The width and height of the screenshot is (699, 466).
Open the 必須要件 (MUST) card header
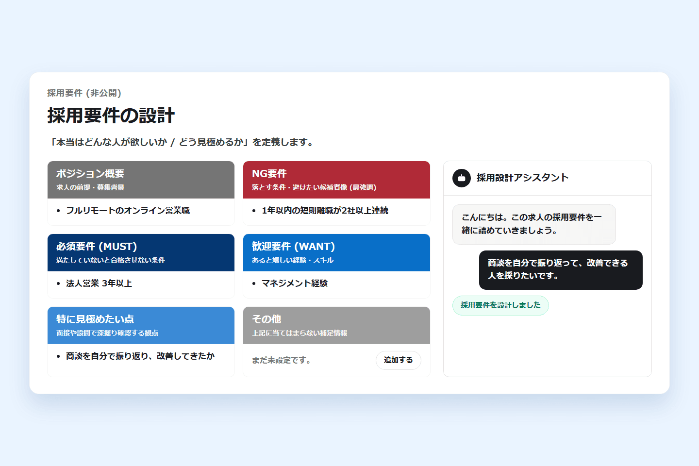coord(141,253)
